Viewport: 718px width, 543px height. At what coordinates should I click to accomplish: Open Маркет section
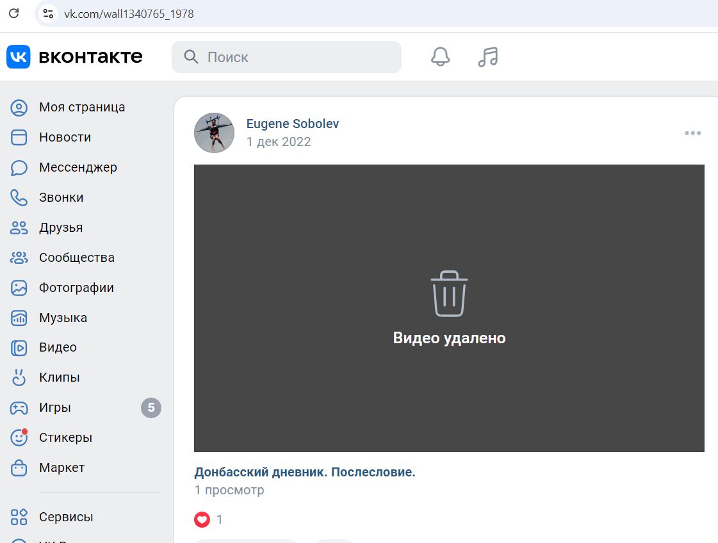pyautogui.click(x=62, y=468)
